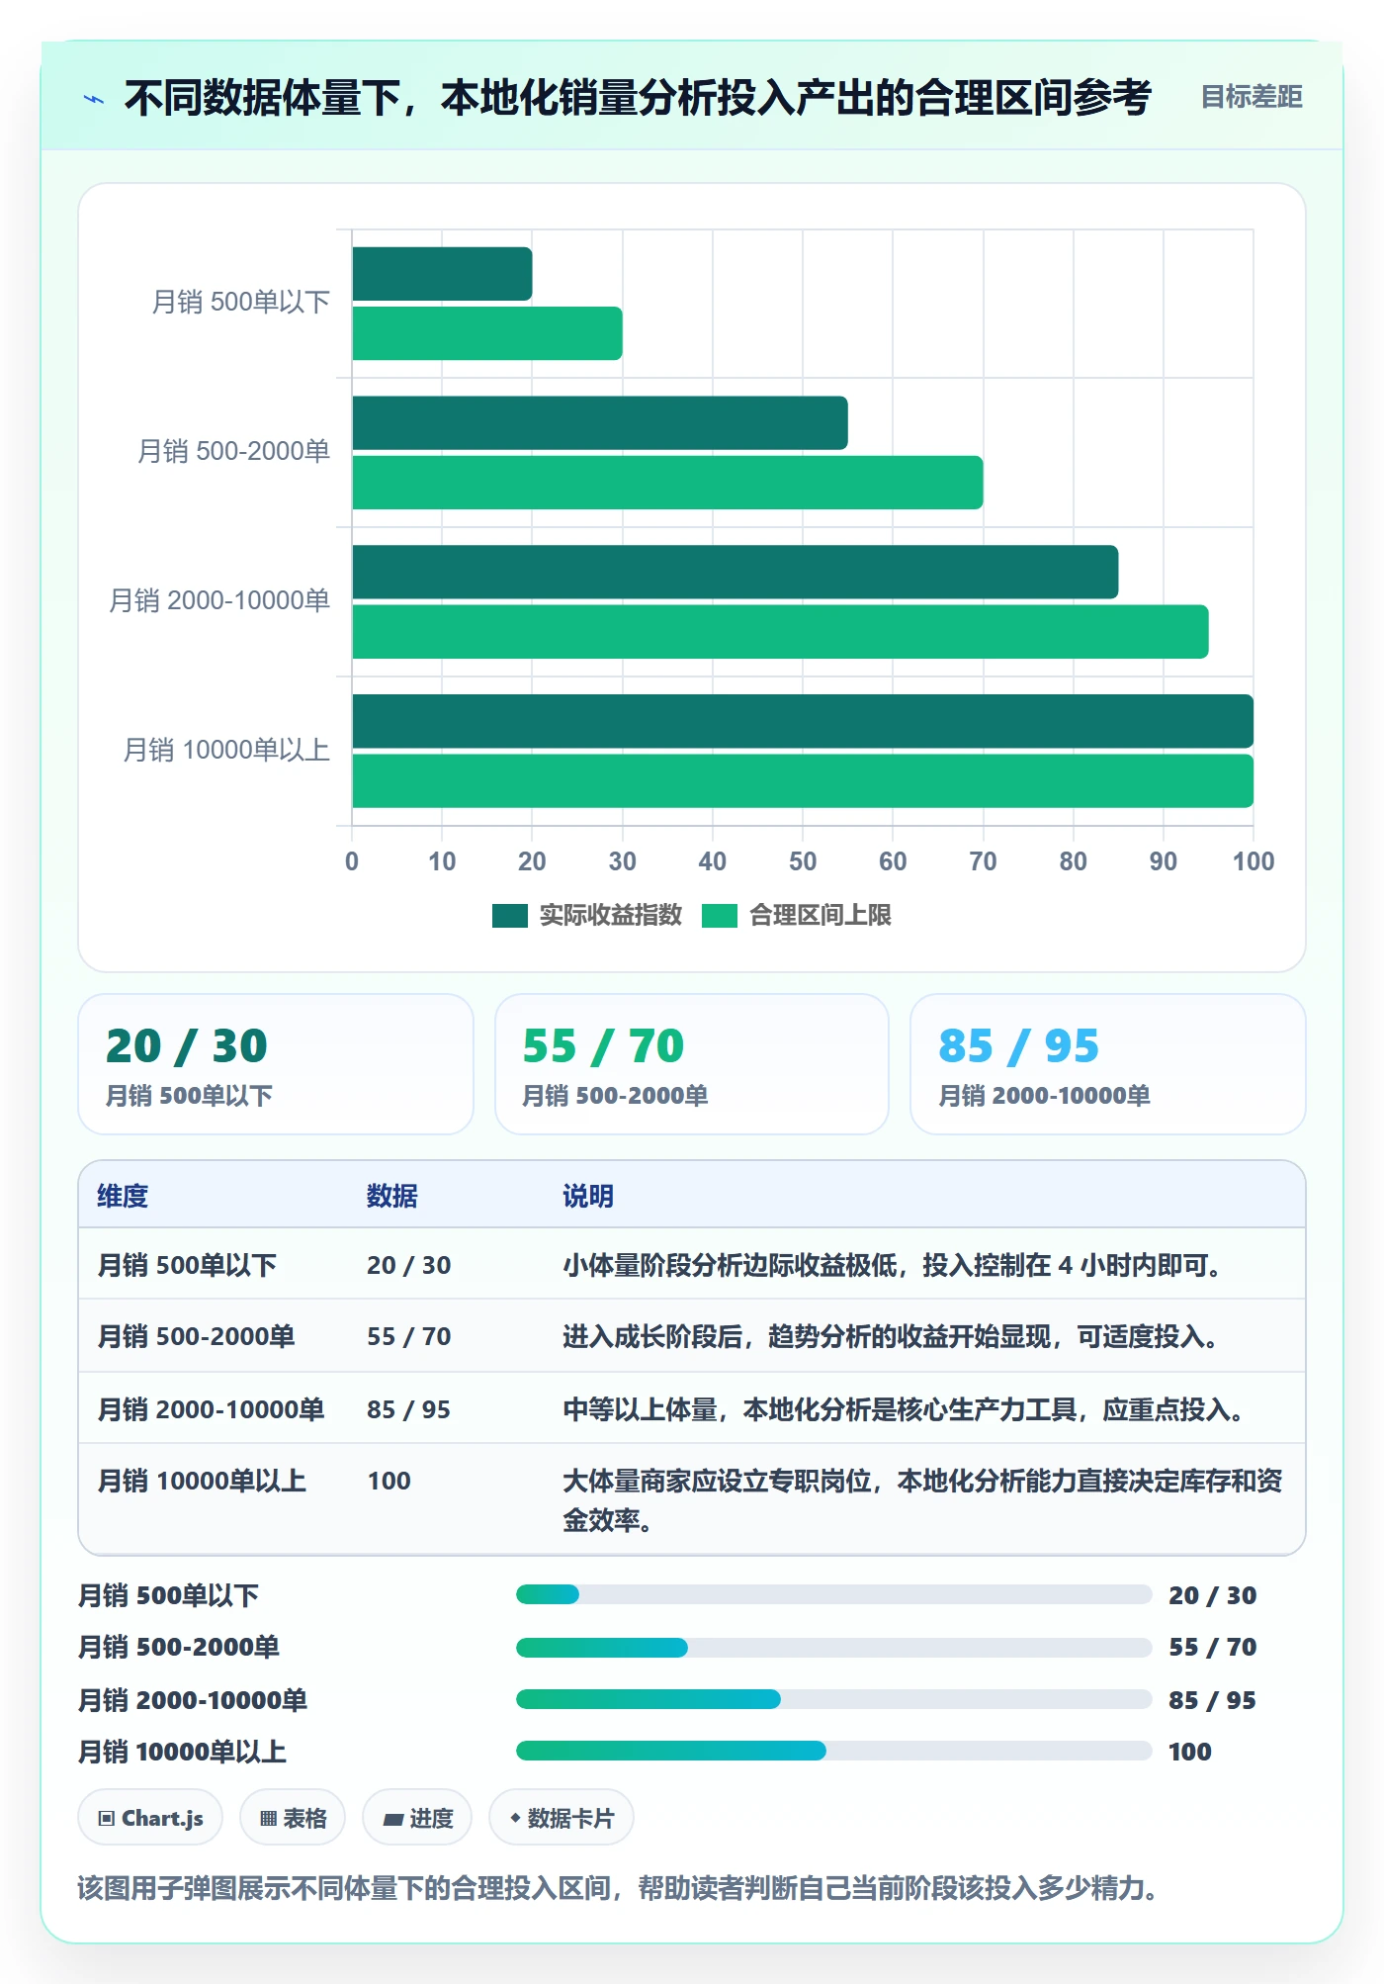Select the 进度 tag chip

coord(417,1818)
